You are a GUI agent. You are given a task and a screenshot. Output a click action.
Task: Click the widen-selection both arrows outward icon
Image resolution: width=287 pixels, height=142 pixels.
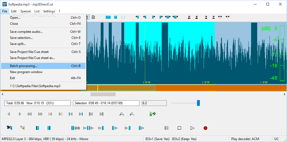168,17
